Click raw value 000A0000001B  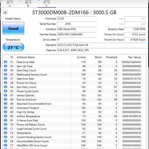131,133
